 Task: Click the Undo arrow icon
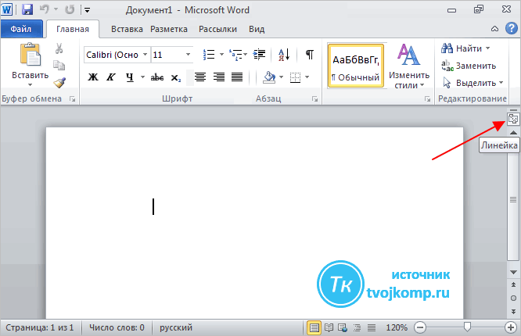point(44,9)
